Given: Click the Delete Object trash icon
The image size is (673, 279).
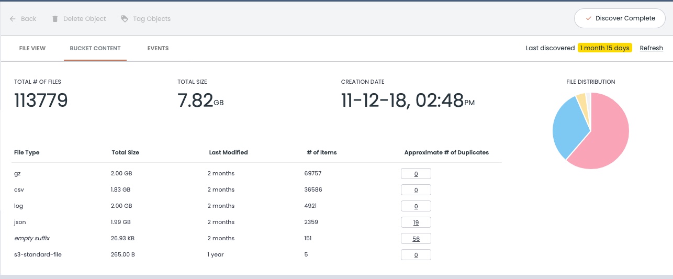Looking at the screenshot, I should (55, 19).
